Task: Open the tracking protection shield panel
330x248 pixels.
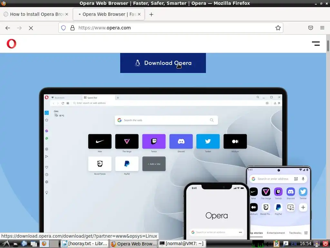Action: pos(63,28)
